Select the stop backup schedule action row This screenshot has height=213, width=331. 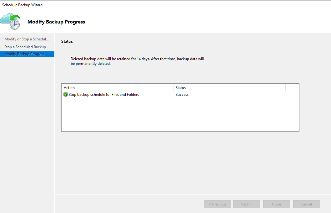pyautogui.click(x=103, y=94)
